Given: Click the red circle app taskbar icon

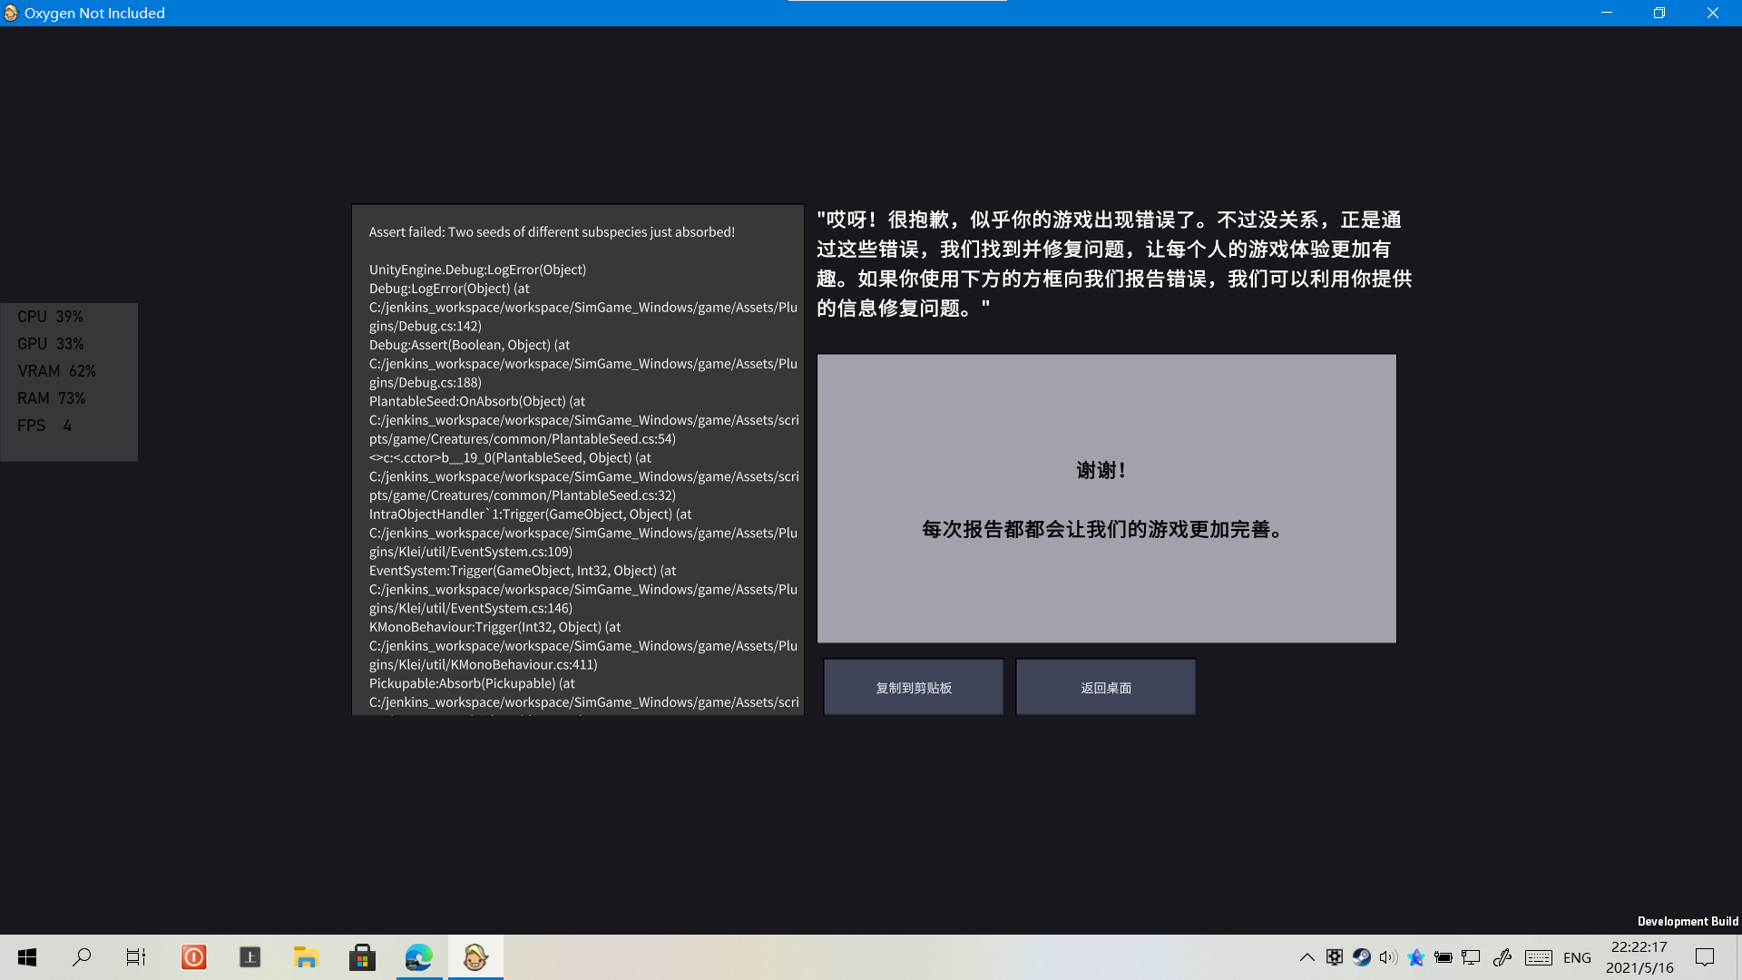Looking at the screenshot, I should coord(193,957).
